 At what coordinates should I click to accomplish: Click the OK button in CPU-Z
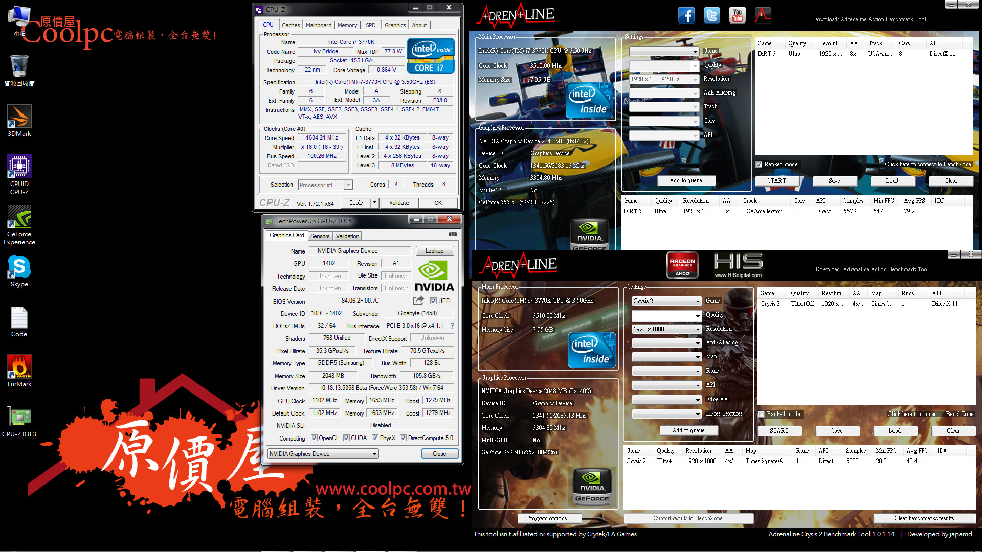(x=438, y=203)
